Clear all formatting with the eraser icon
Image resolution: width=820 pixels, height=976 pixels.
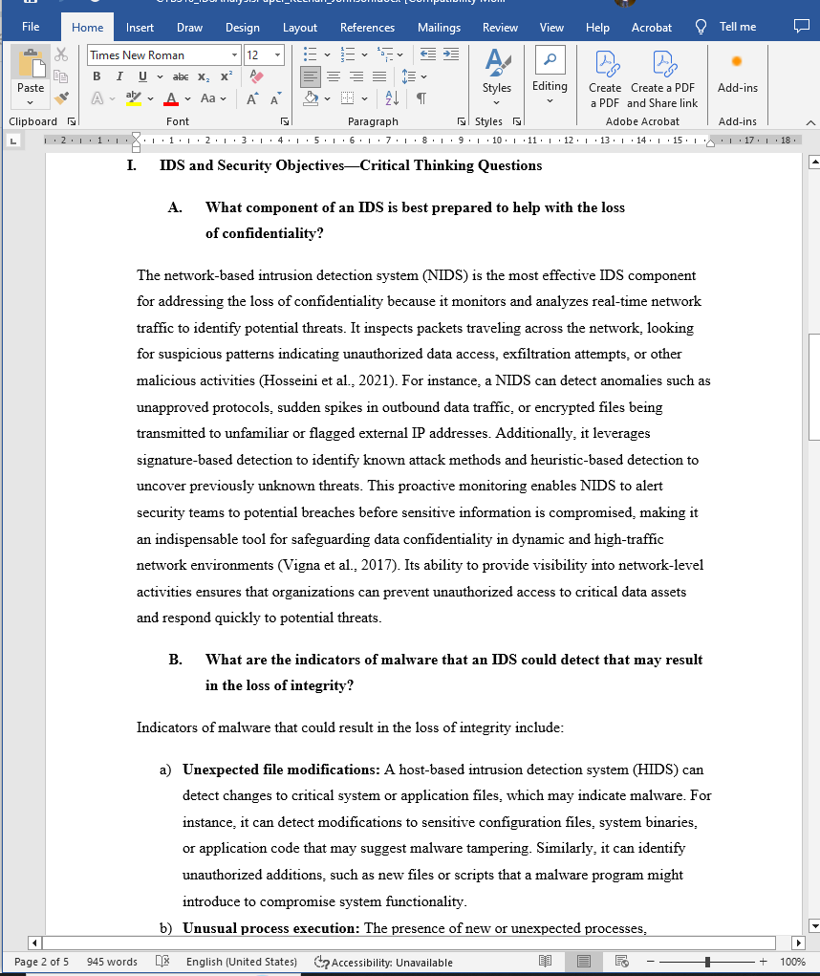point(256,76)
